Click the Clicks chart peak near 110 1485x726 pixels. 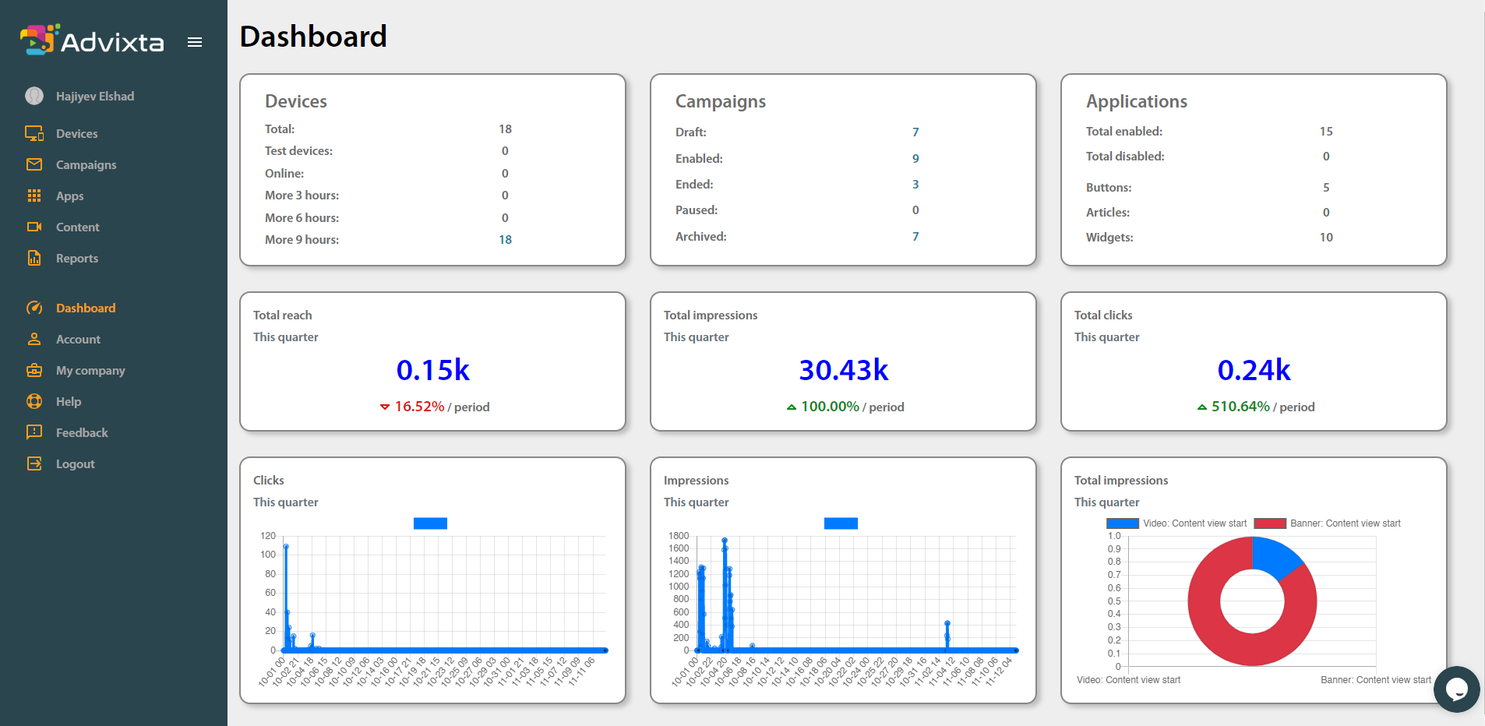(x=286, y=546)
